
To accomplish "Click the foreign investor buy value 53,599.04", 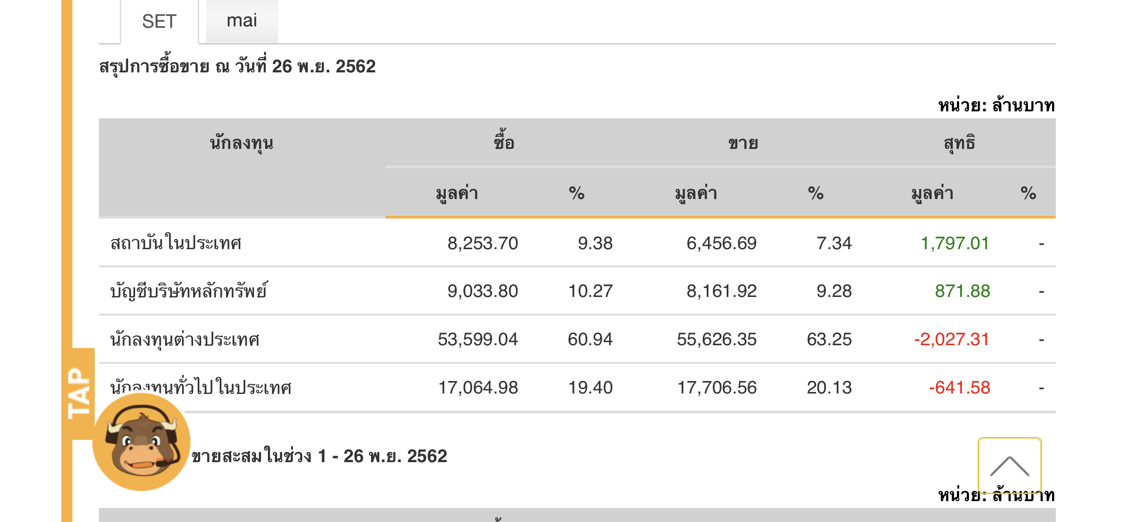I will point(478,340).
